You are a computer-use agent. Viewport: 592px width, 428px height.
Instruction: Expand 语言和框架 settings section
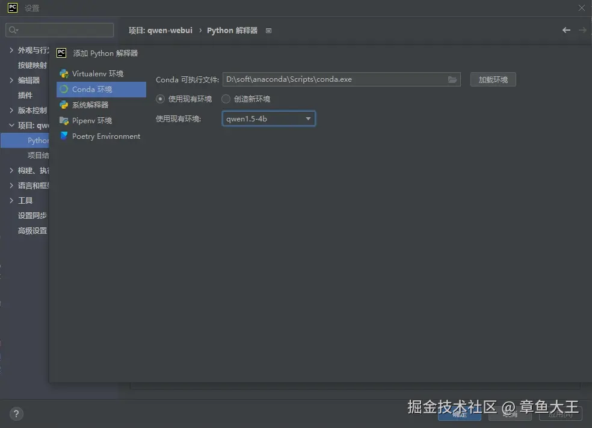(11, 186)
